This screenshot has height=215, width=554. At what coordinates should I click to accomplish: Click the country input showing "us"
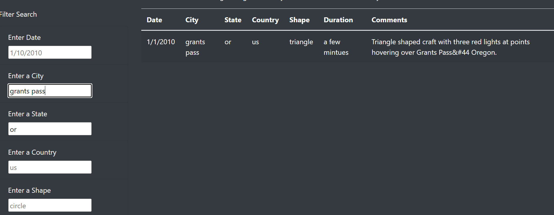tap(49, 167)
